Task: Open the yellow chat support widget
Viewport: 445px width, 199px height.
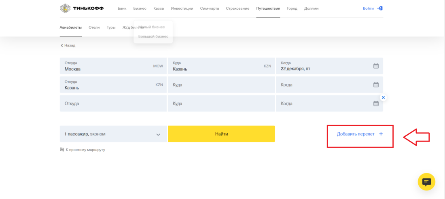Action: point(426,182)
